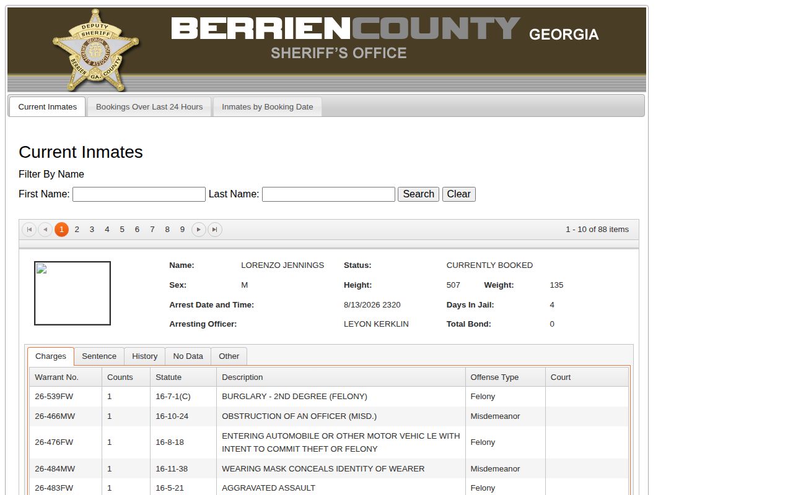Click the Statute column header
The image size is (793, 495).
coord(183,377)
